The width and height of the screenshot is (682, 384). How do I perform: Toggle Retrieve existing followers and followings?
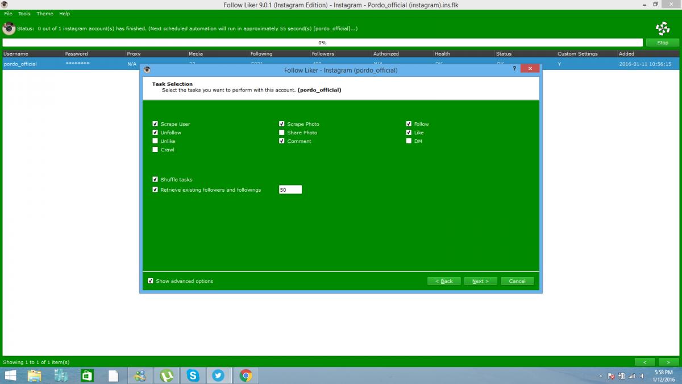tap(155, 189)
